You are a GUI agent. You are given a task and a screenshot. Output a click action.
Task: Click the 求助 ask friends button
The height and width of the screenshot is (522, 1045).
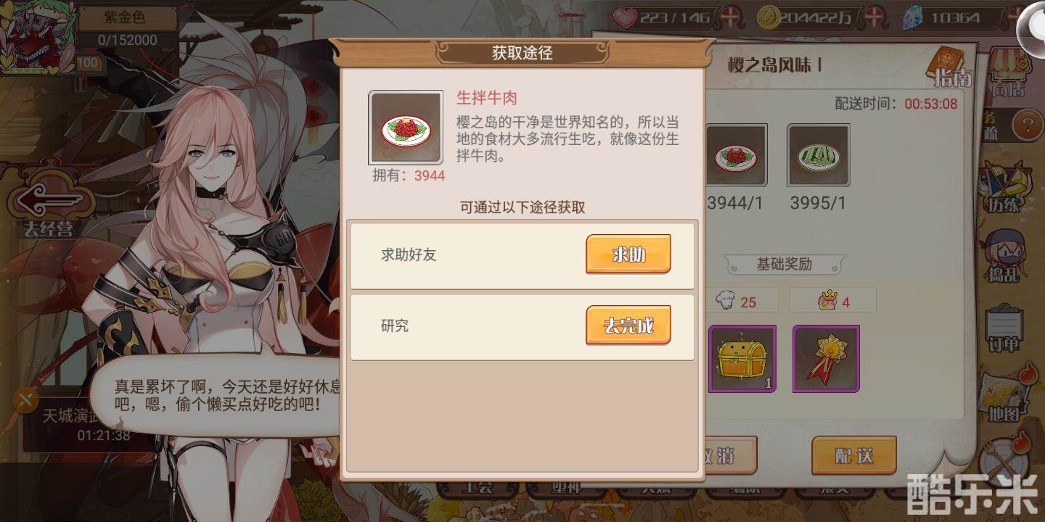(x=628, y=254)
